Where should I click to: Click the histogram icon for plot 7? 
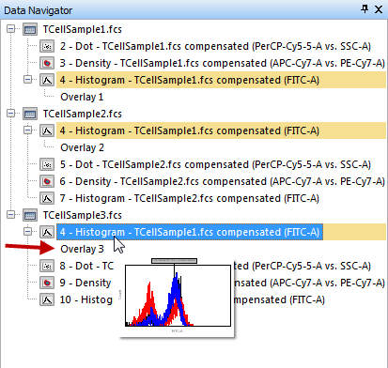coord(47,198)
